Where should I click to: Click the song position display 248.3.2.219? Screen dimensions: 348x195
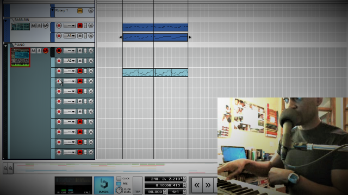[x=164, y=179]
